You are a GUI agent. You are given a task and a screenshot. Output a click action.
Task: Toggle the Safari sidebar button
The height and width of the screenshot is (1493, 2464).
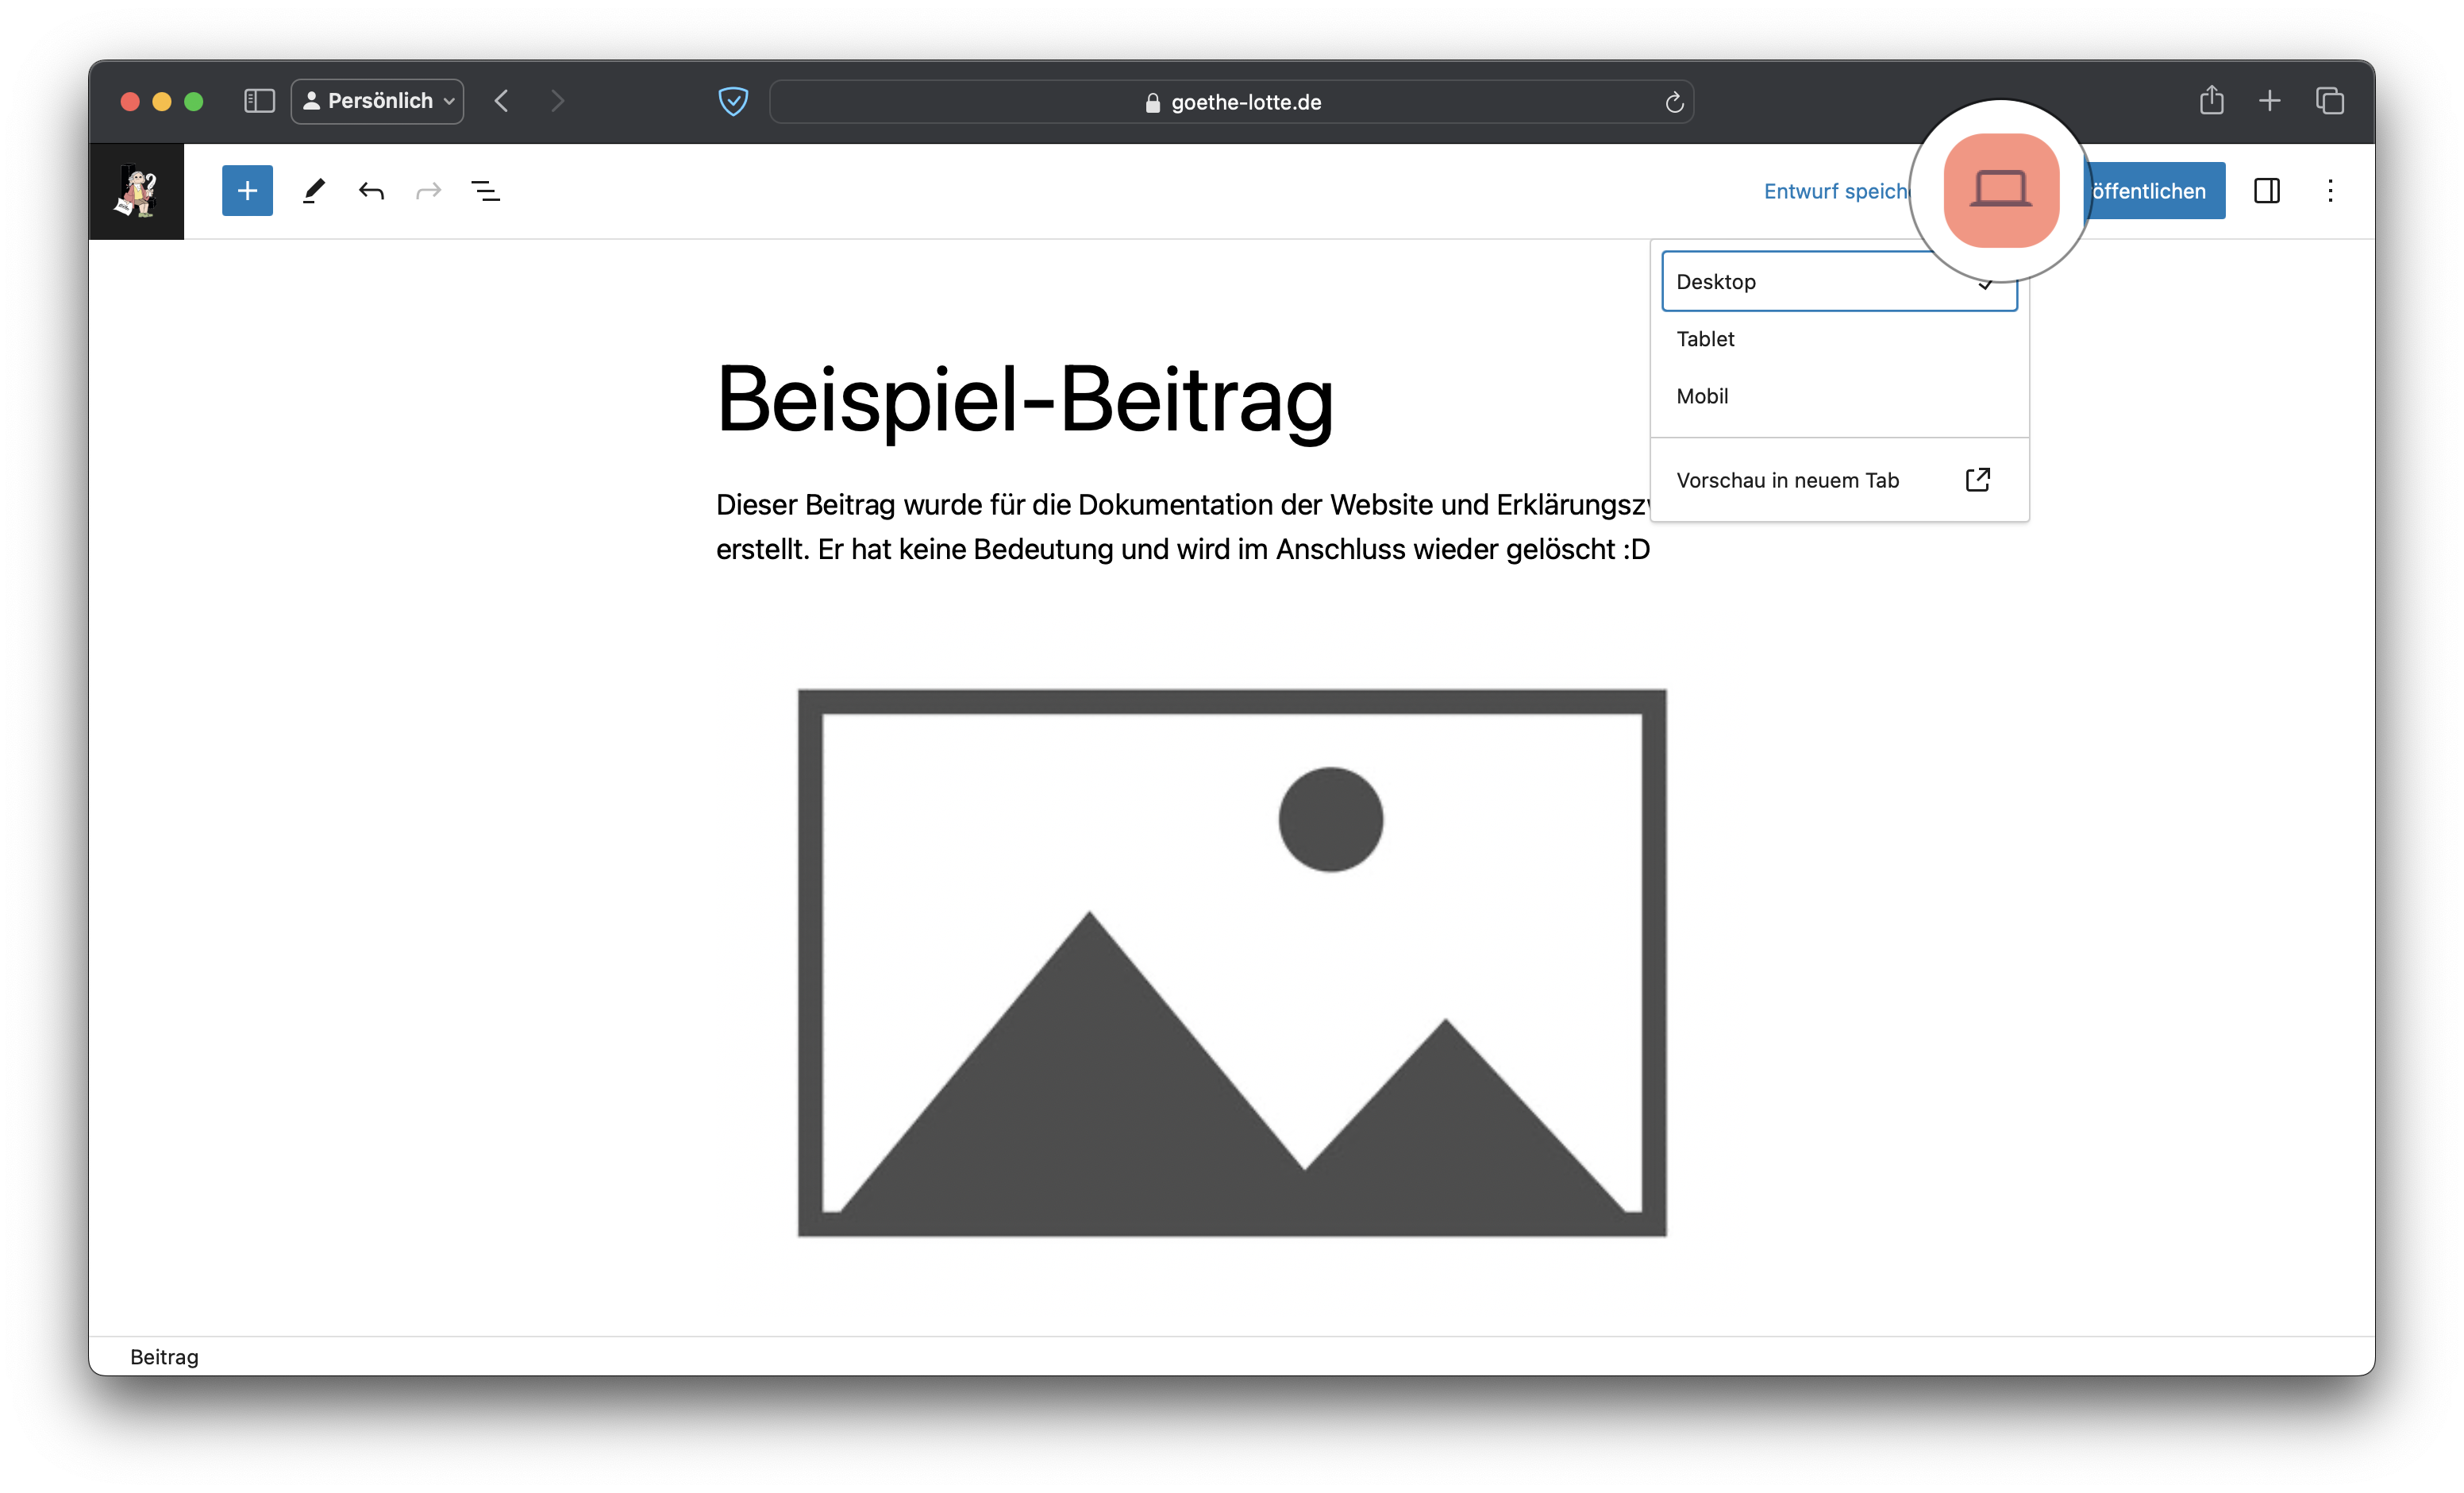259,101
